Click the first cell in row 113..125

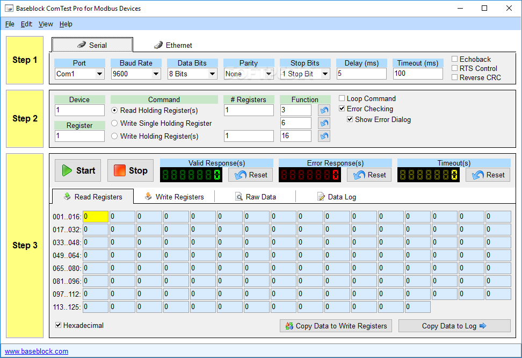coord(96,307)
